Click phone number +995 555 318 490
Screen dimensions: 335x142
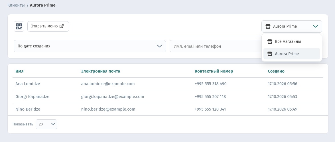[x=210, y=84]
